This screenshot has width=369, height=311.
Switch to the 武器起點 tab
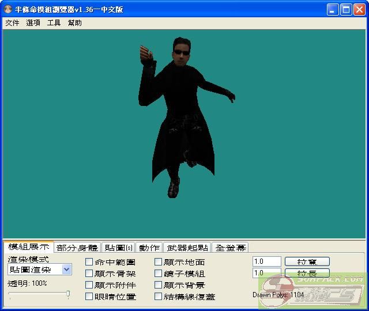187,248
